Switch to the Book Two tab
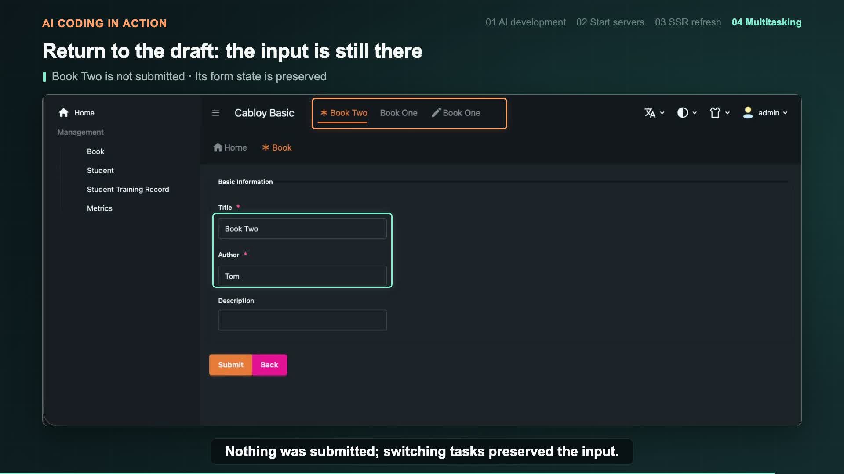The width and height of the screenshot is (844, 474). 343,113
